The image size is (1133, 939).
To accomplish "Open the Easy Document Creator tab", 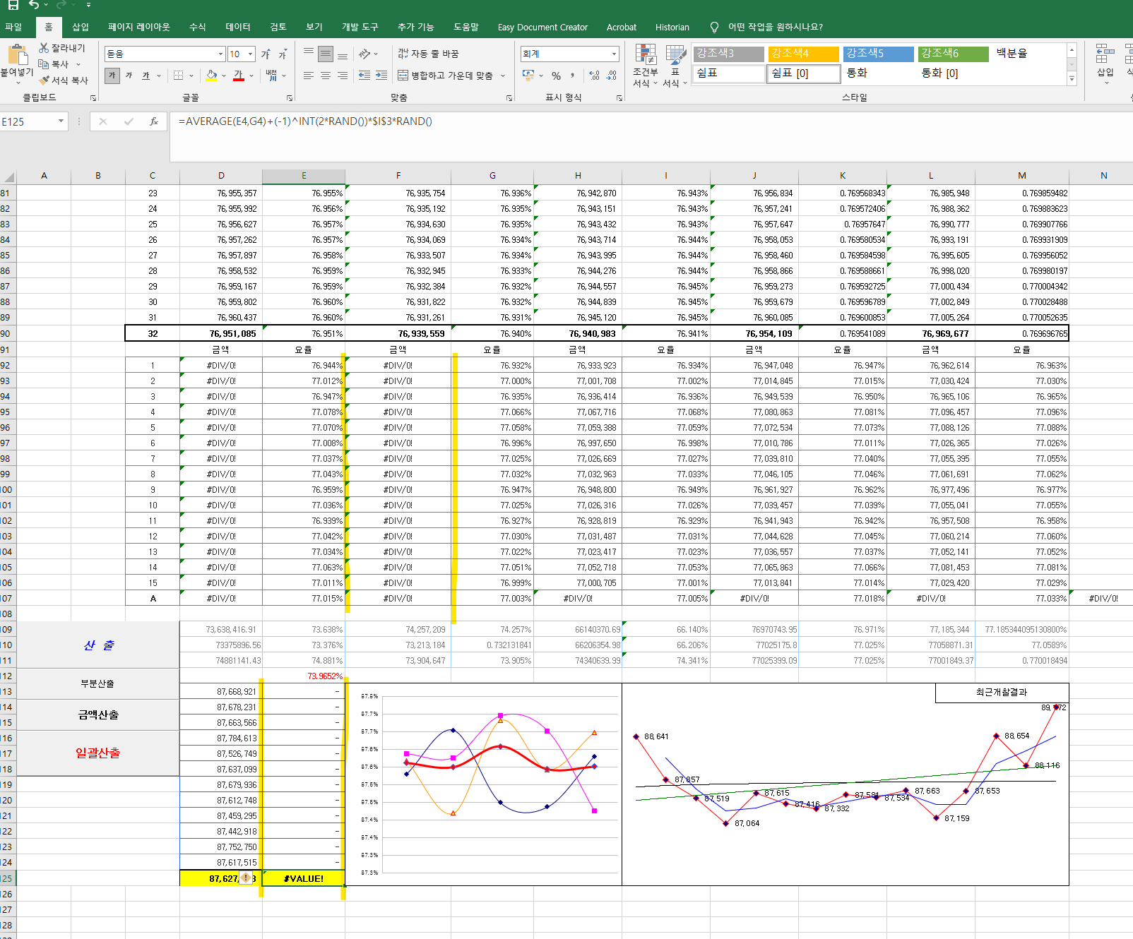I will [542, 27].
